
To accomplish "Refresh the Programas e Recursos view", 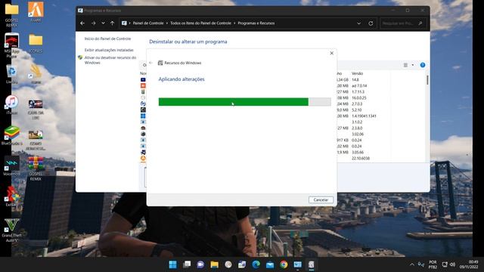I will [x=371, y=23].
